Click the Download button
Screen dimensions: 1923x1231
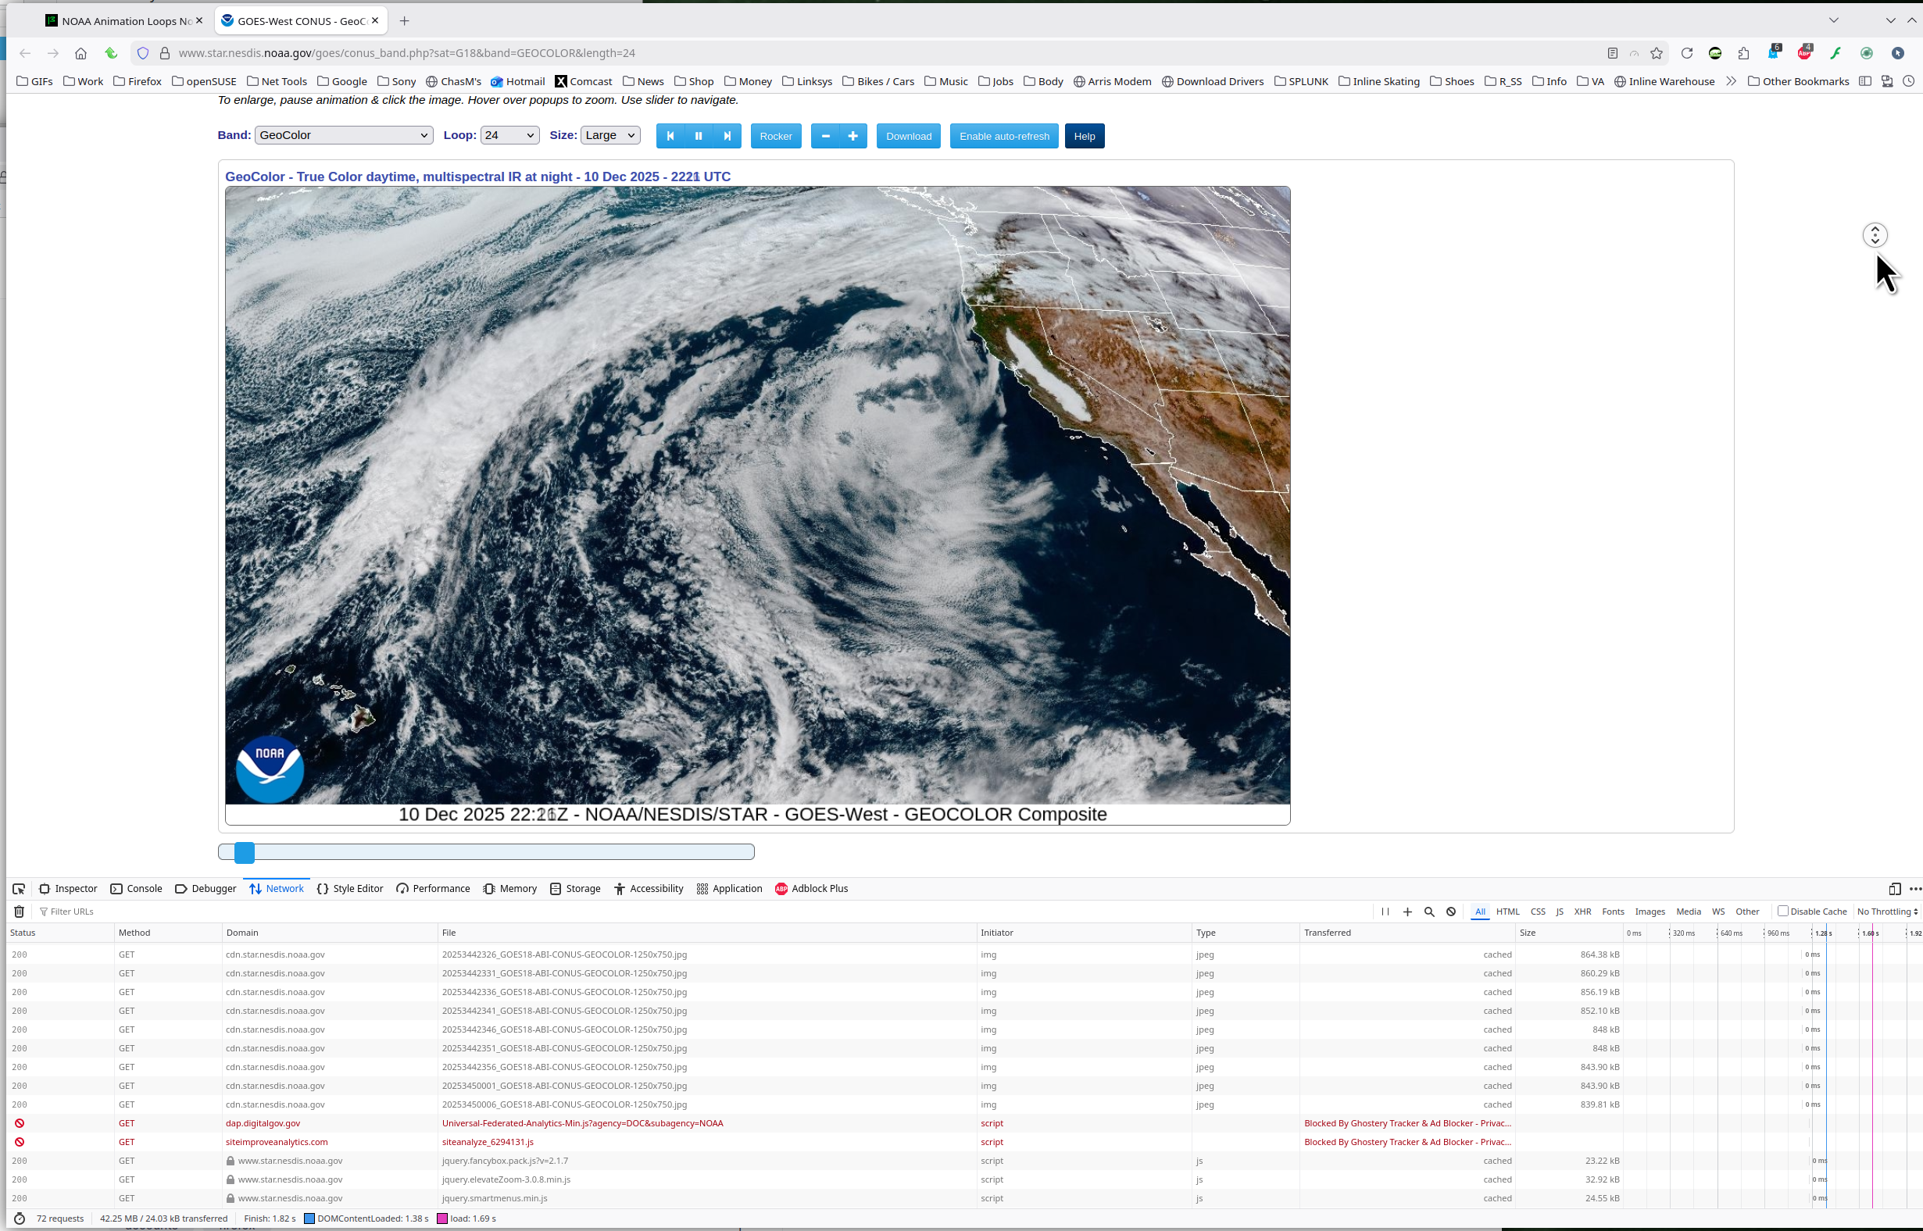click(x=907, y=136)
